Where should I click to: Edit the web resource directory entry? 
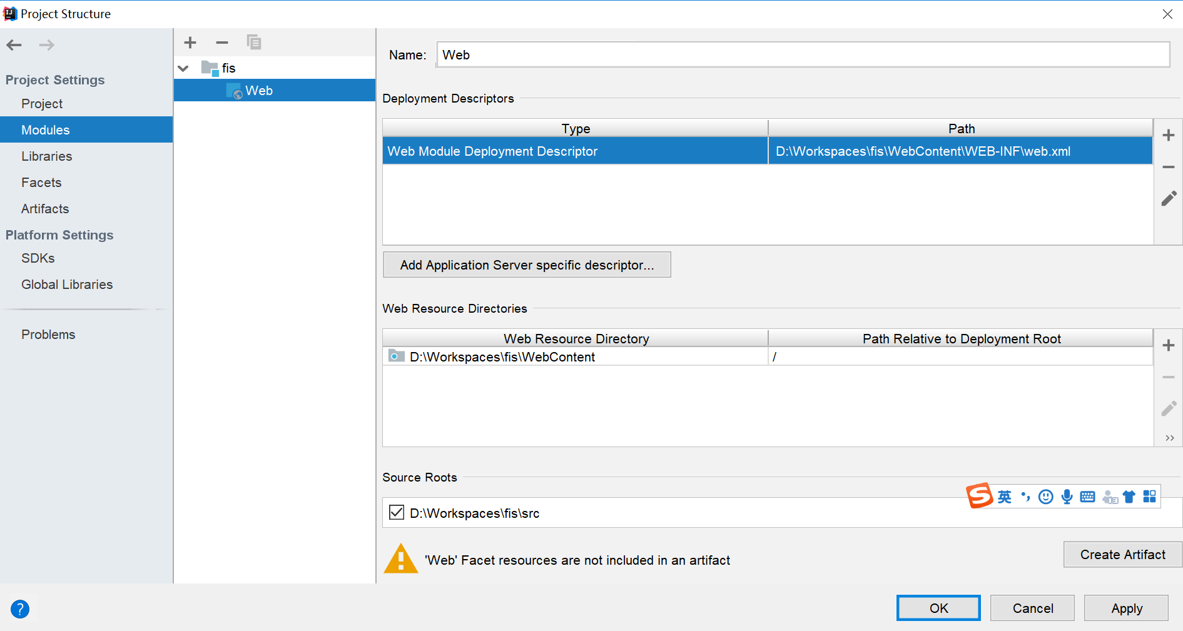pos(1169,409)
